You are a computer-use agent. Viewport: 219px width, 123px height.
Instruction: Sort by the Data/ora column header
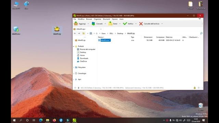point(169,37)
